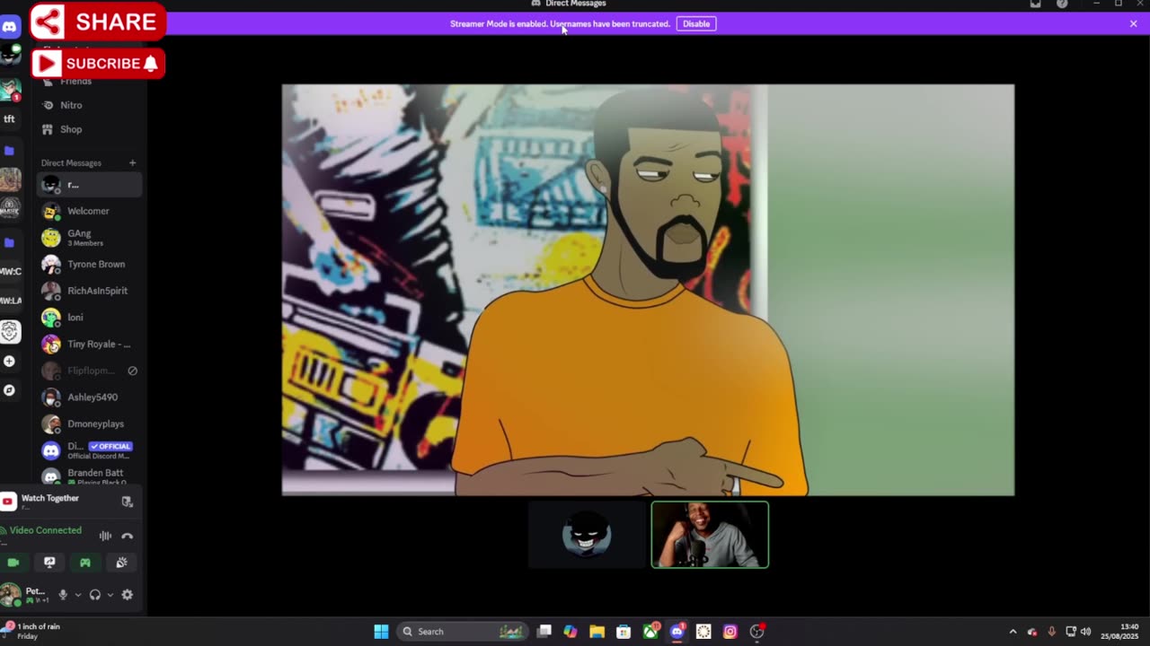Select the currently active DM 'r...'
The height and width of the screenshot is (646, 1150).
[89, 185]
